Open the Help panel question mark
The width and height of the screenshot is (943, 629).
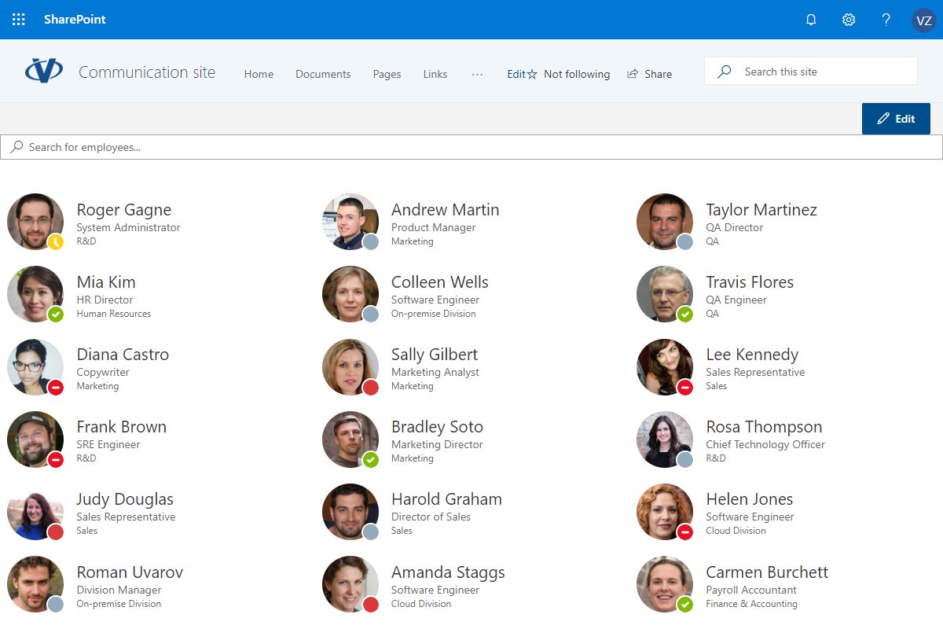886,19
